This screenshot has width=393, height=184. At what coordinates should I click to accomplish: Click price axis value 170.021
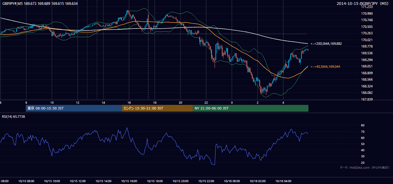[367, 40]
